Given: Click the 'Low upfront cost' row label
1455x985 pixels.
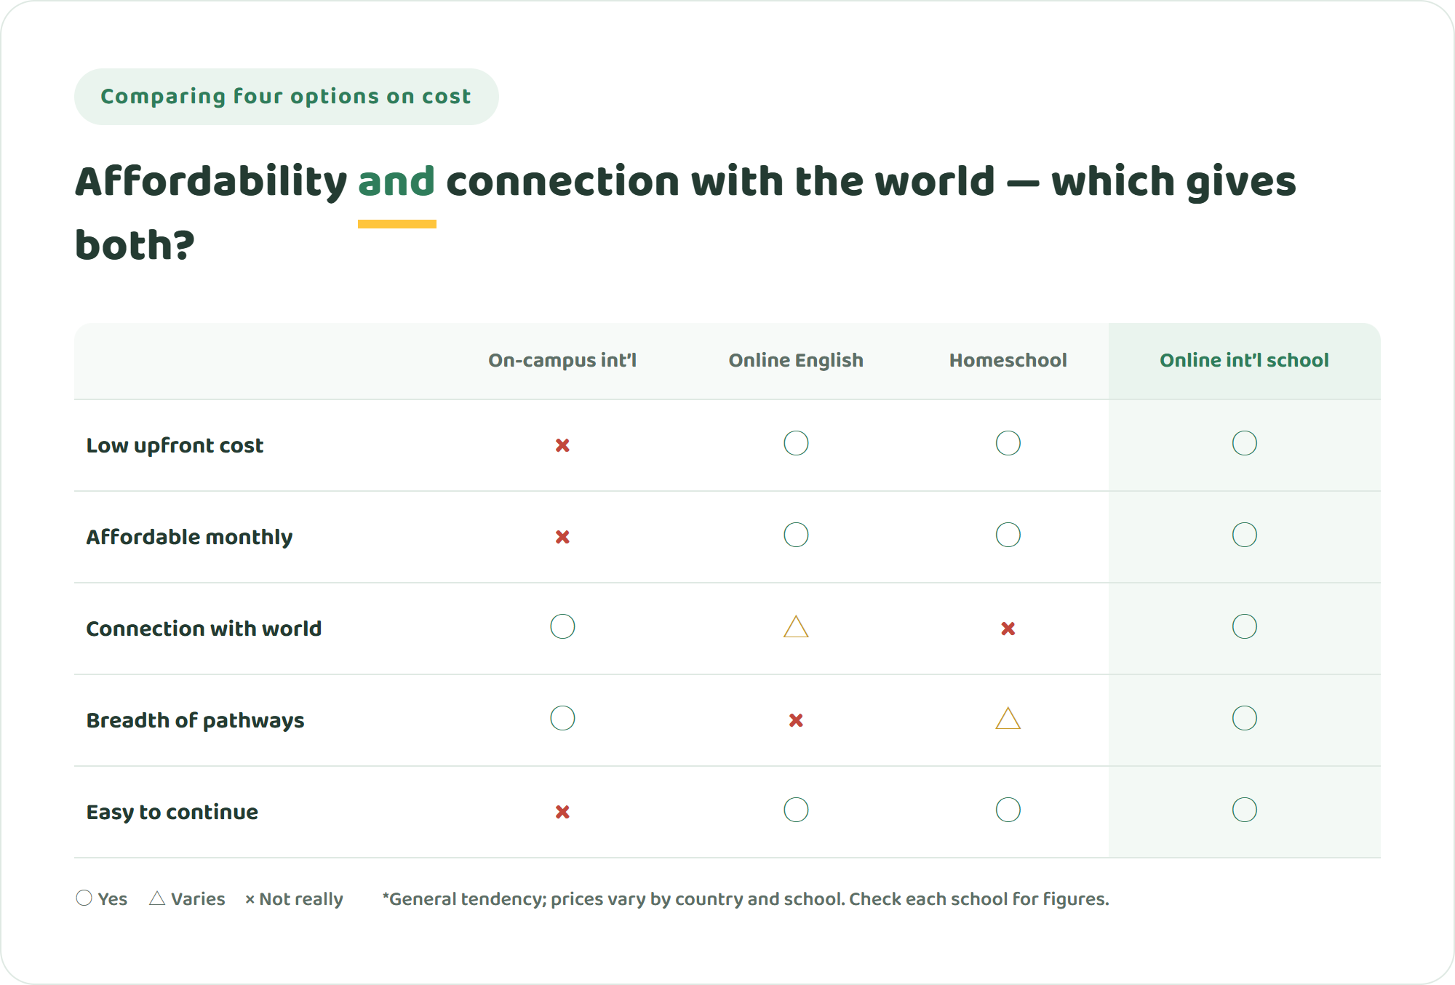Looking at the screenshot, I should [x=175, y=445].
